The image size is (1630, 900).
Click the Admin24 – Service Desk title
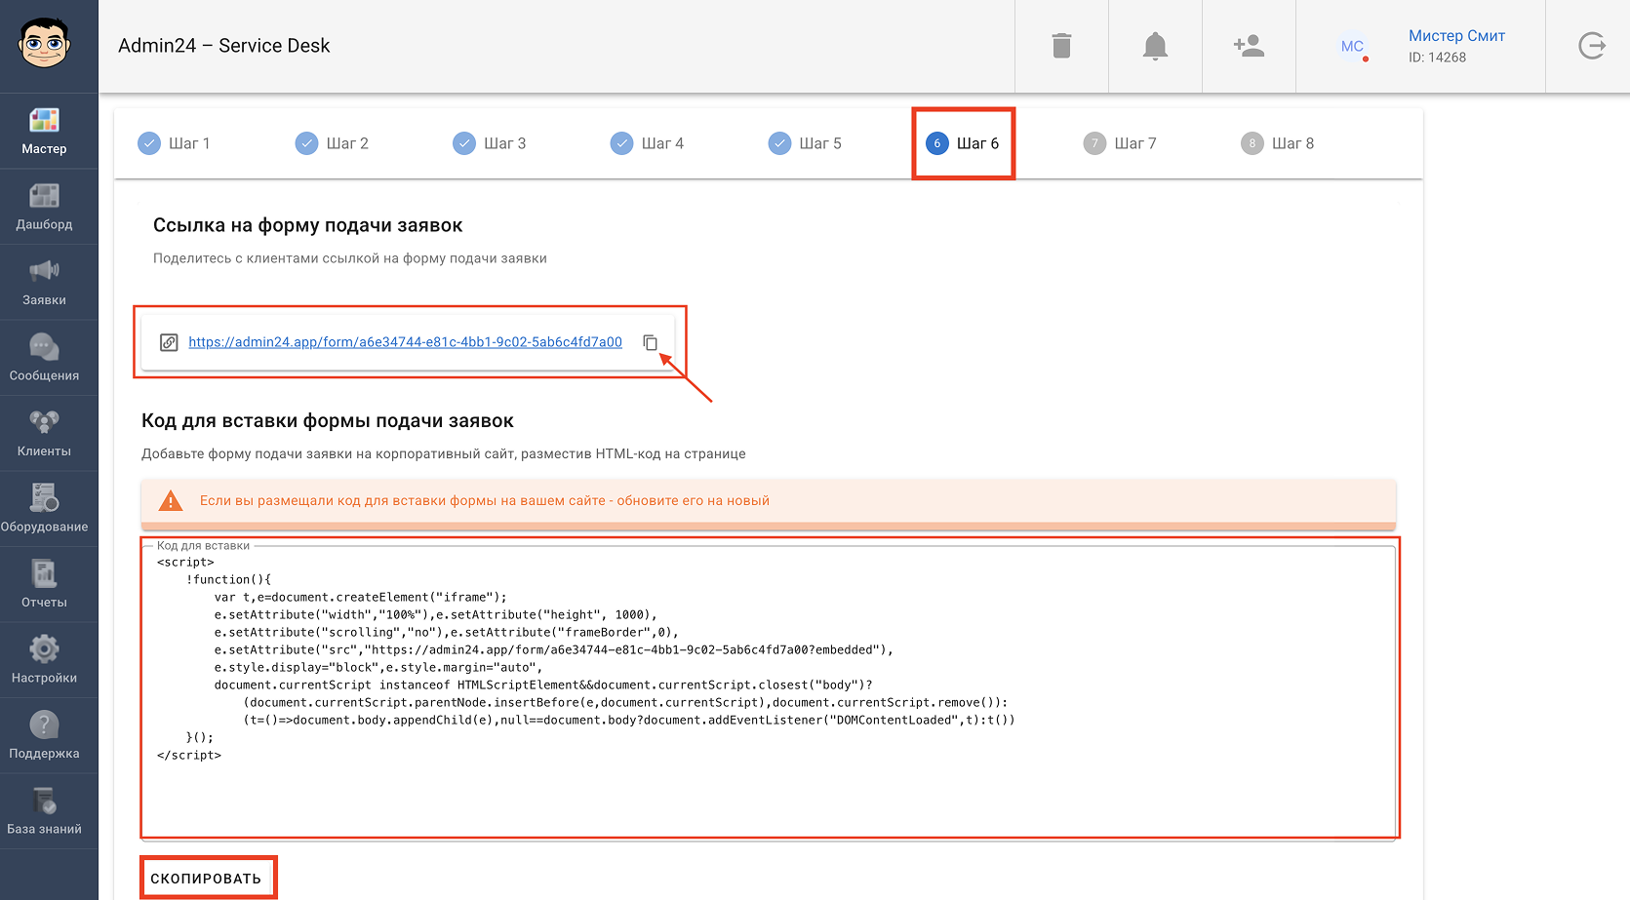pyautogui.click(x=224, y=46)
